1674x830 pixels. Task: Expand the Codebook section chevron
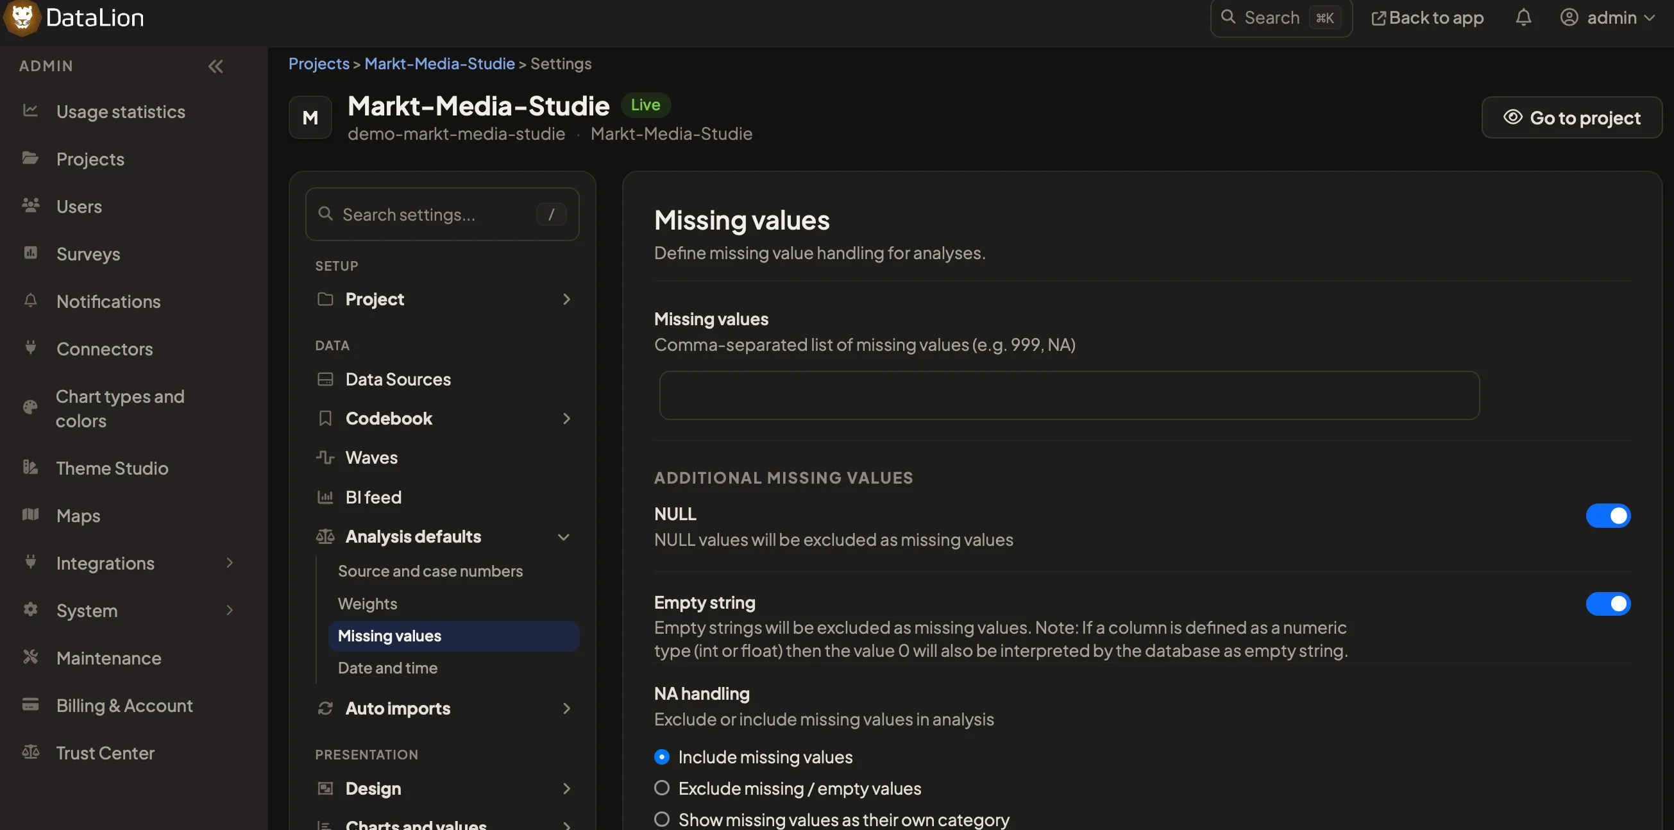pyautogui.click(x=567, y=419)
